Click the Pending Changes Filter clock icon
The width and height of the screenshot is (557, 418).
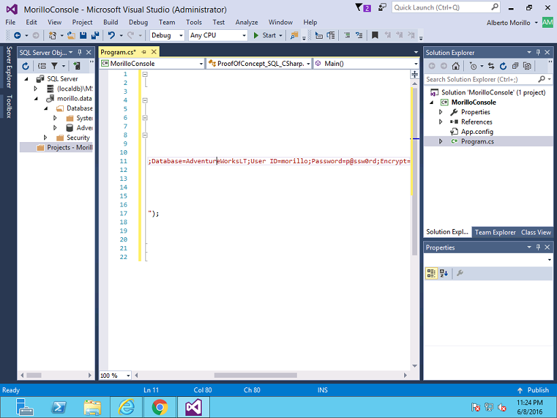[x=473, y=66]
